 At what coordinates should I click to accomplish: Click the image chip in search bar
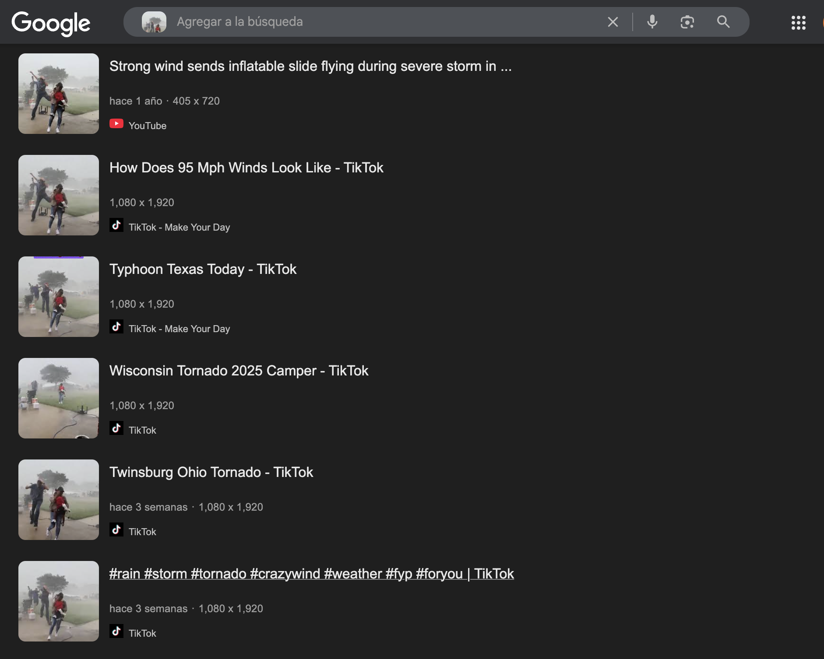tap(154, 22)
